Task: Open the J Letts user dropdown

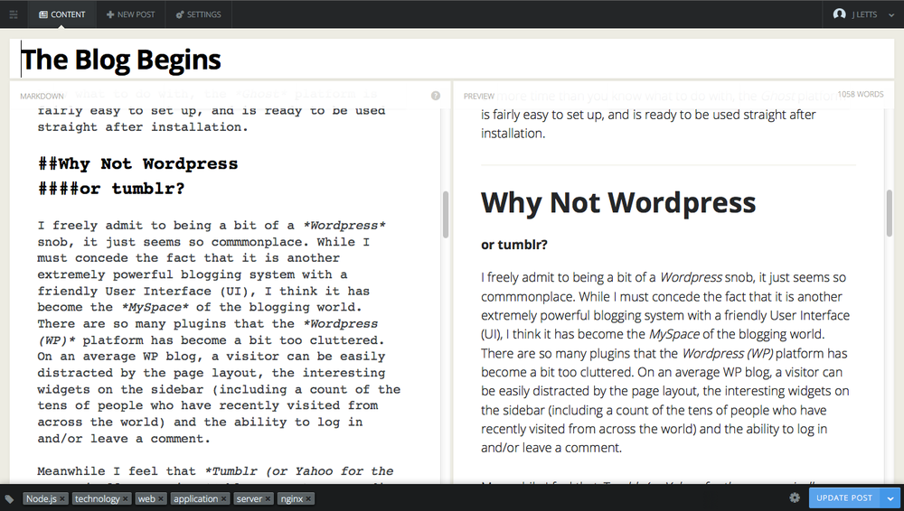Action: coord(863,14)
